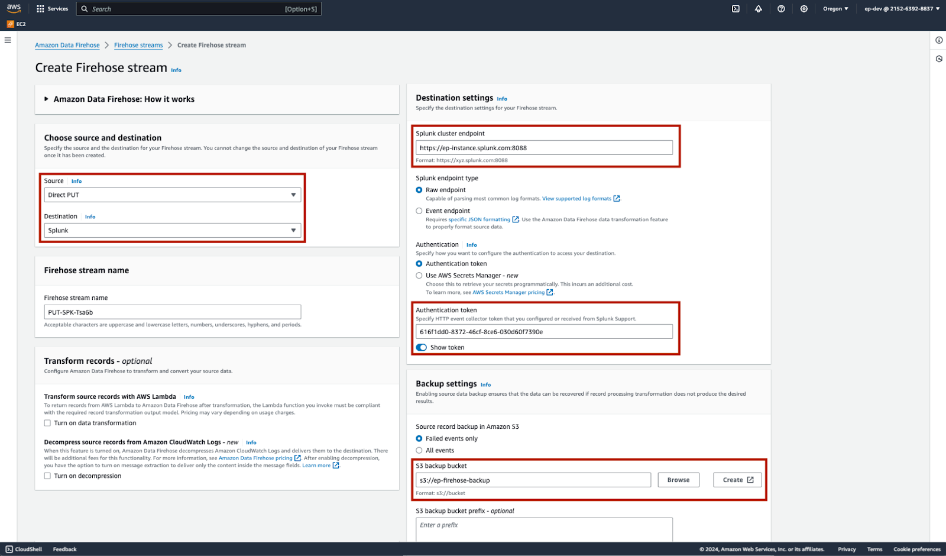The height and width of the screenshot is (556, 946).
Task: Click external link icon after Learn more
Action: (336, 466)
